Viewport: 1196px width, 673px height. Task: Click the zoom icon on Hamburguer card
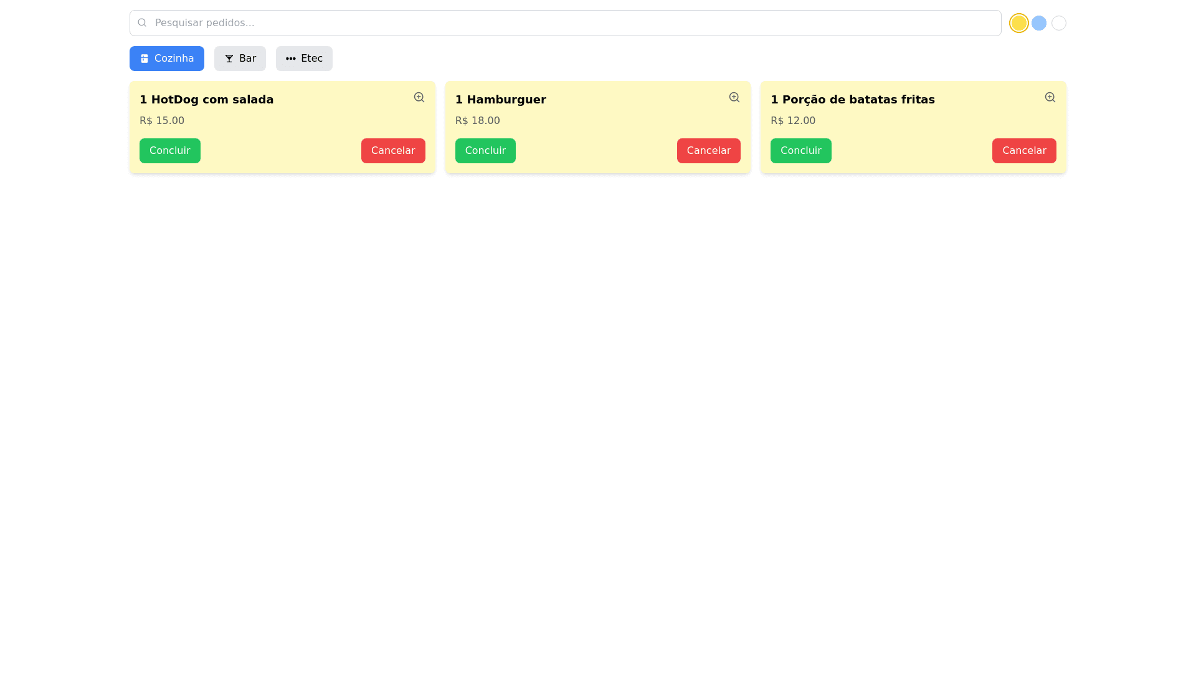(734, 97)
